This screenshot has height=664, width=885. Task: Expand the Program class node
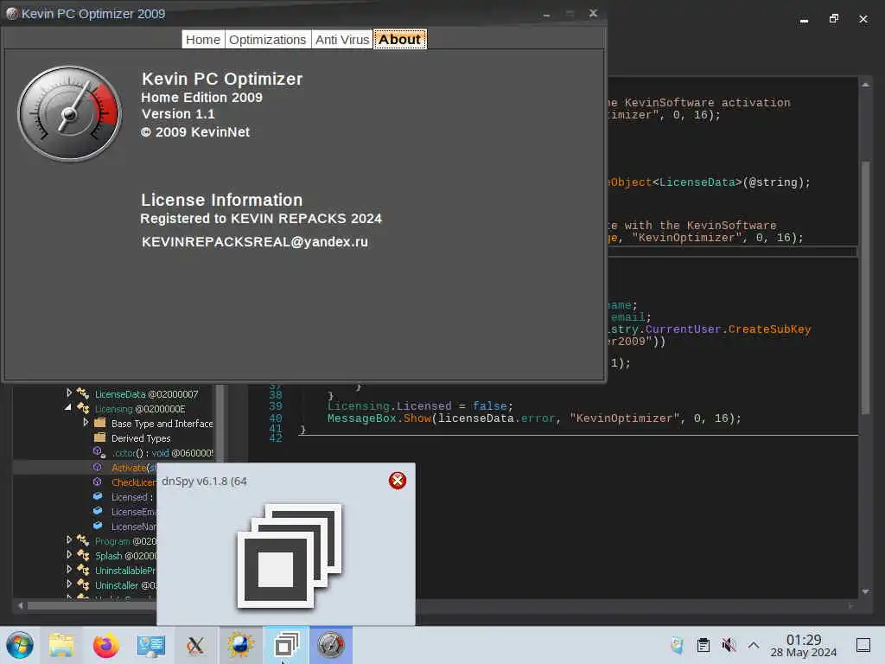69,540
